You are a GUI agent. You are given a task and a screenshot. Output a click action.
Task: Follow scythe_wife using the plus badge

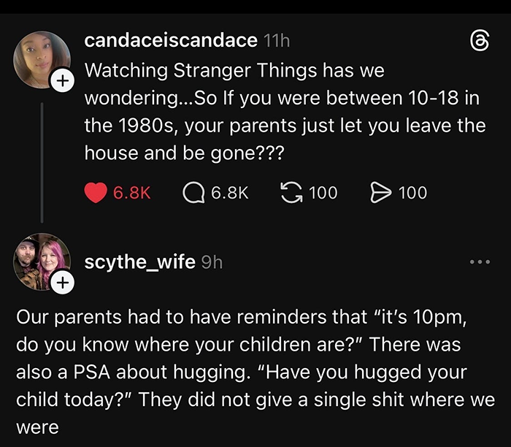[63, 281]
